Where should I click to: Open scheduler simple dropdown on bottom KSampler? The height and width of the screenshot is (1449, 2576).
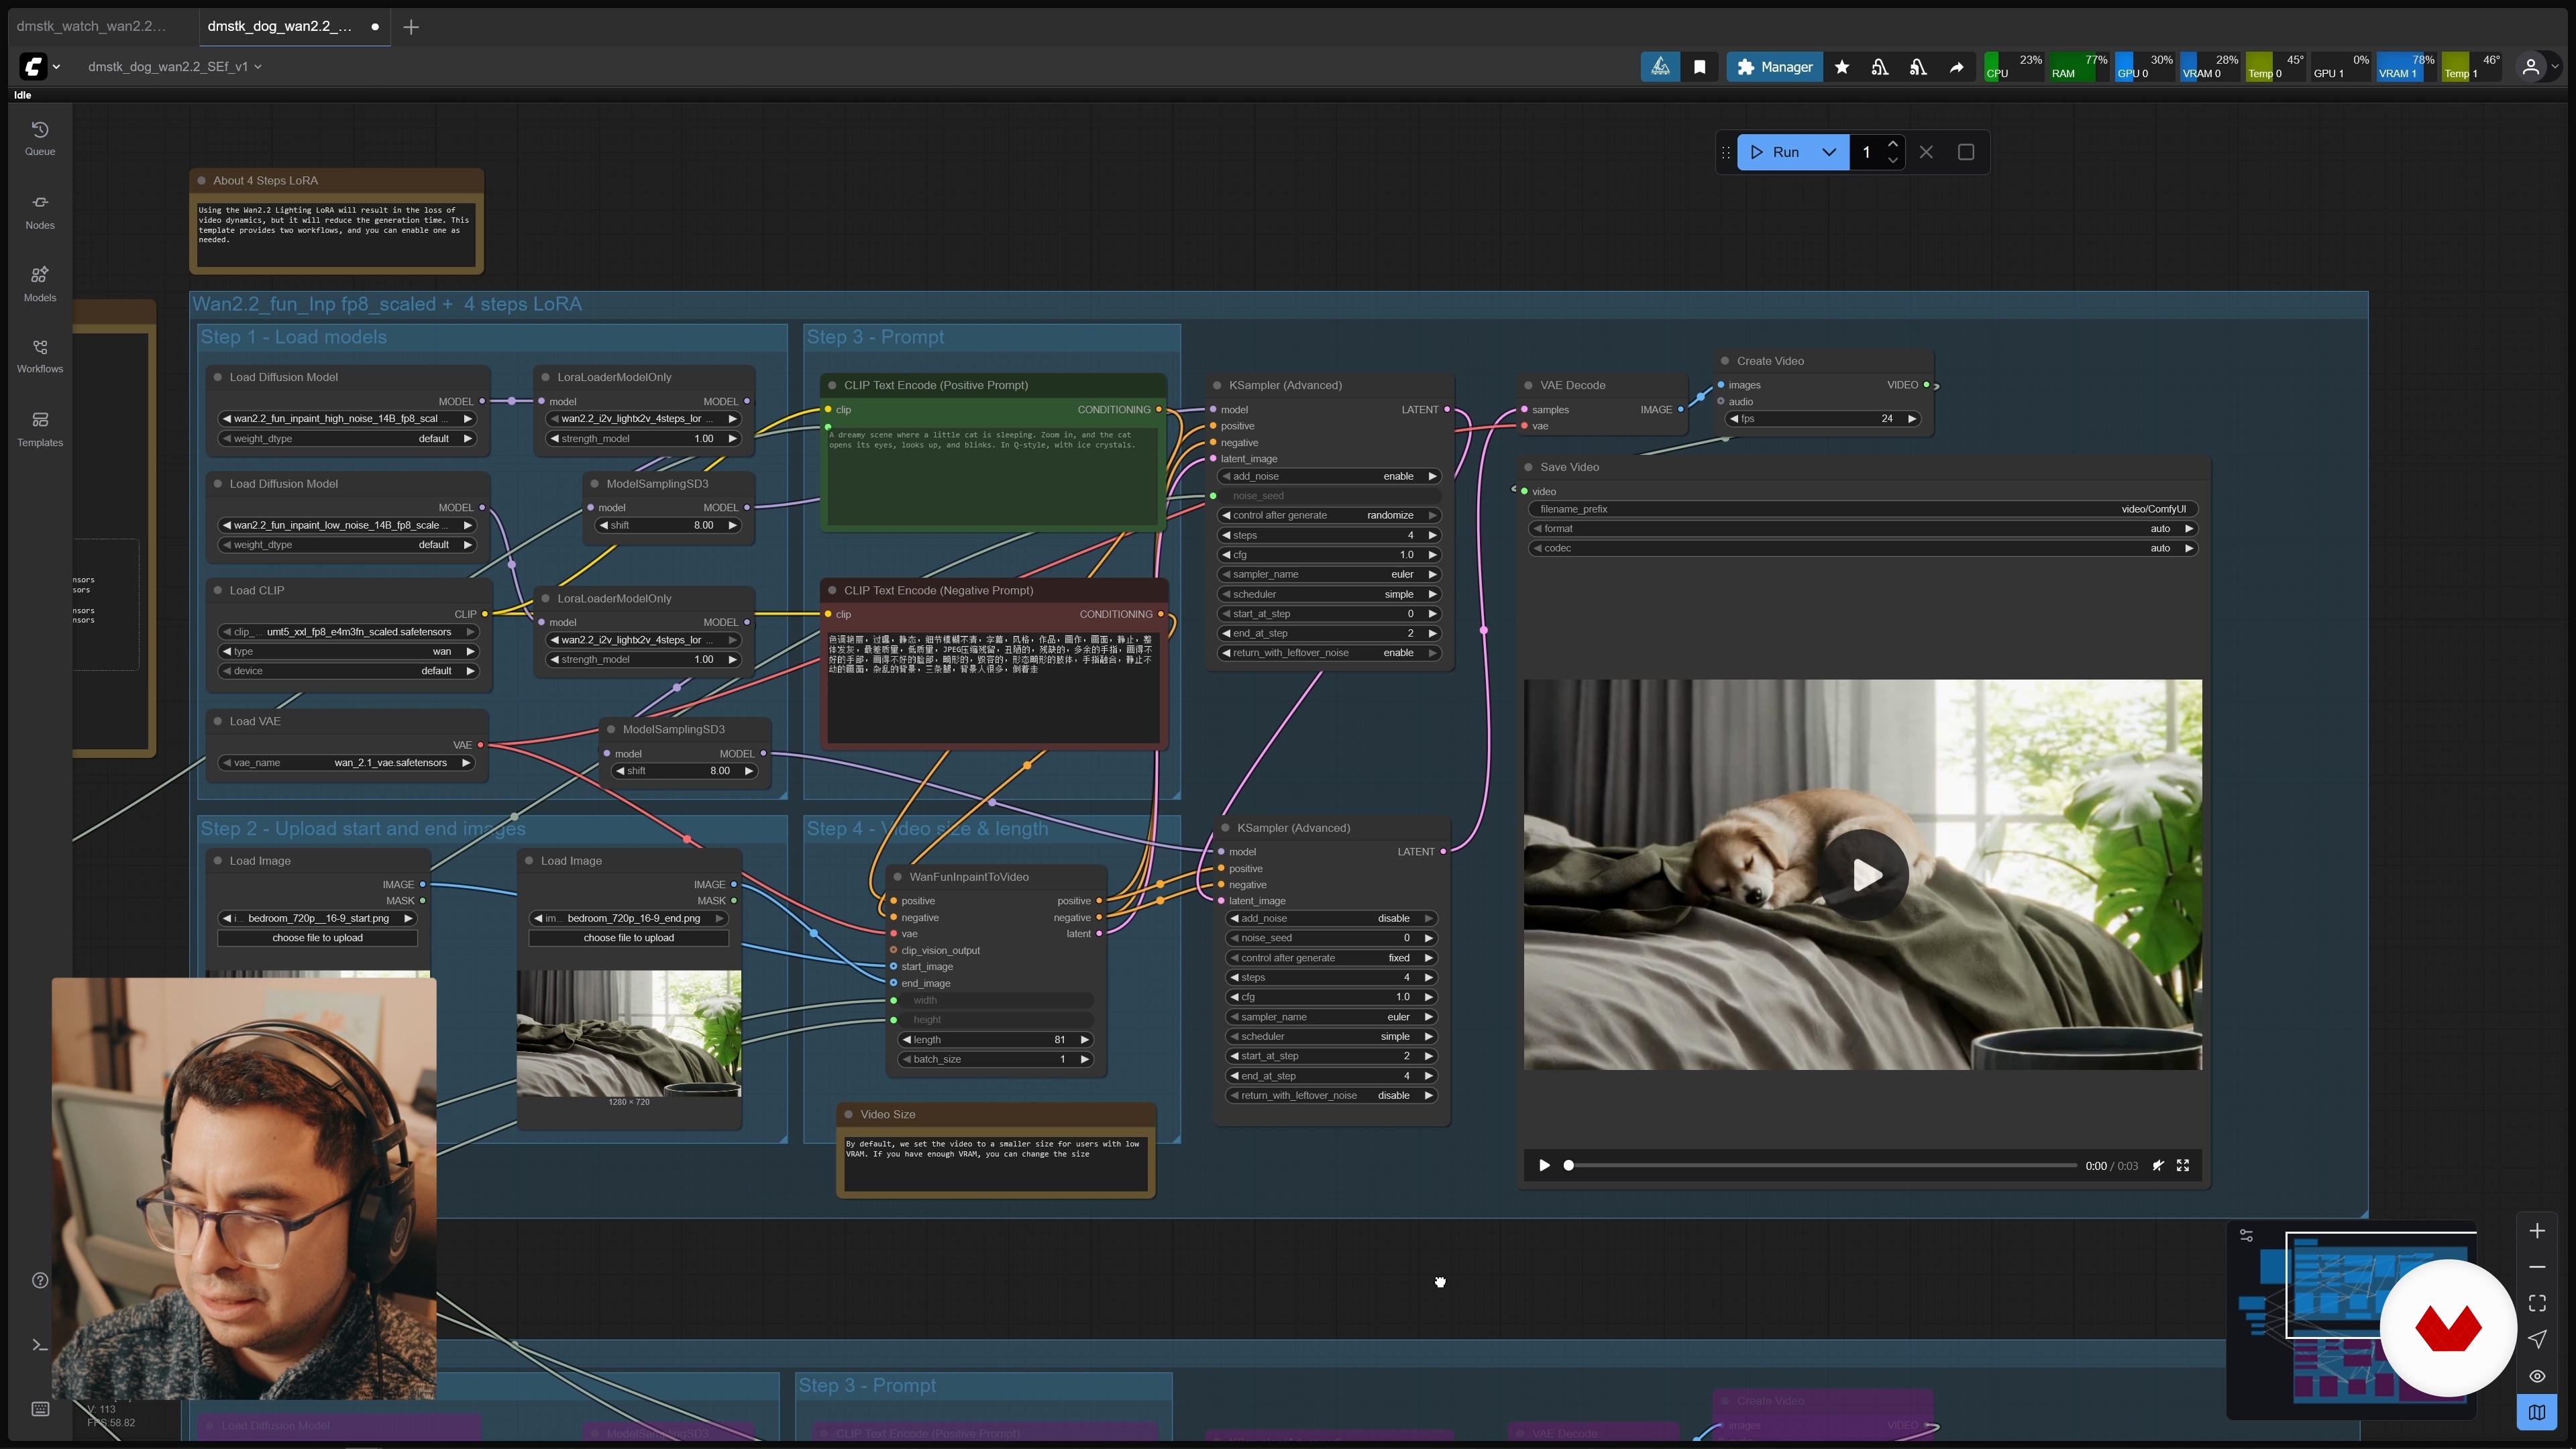1332,1037
